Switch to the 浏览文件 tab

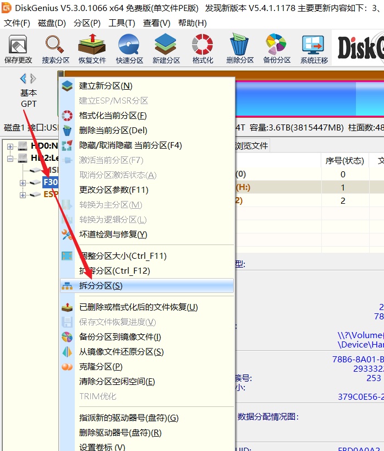(x=252, y=146)
